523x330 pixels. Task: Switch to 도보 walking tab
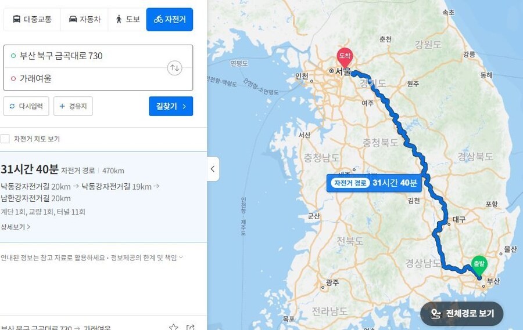coord(127,19)
